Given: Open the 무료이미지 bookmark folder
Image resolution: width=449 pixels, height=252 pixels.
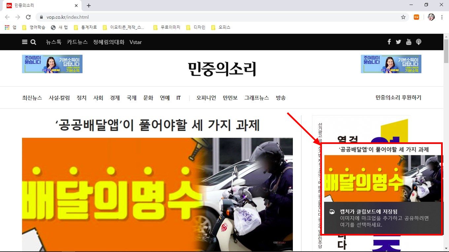Looking at the screenshot, I should pos(167,27).
